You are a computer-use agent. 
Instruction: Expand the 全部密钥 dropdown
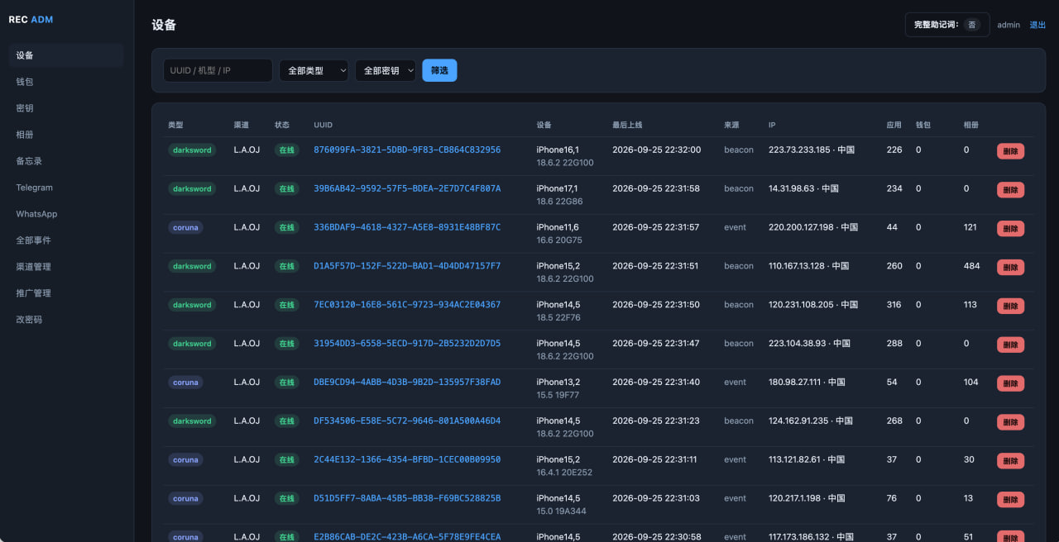click(x=386, y=70)
